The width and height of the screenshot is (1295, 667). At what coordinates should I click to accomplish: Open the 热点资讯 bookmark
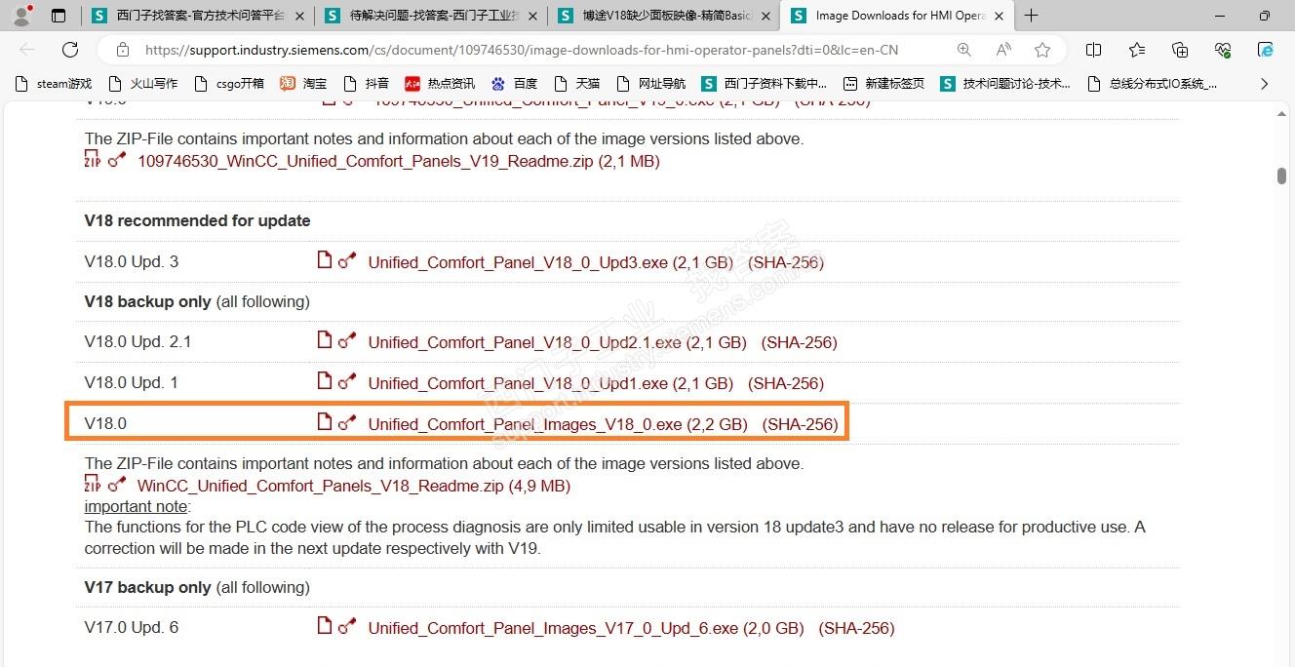coord(440,84)
